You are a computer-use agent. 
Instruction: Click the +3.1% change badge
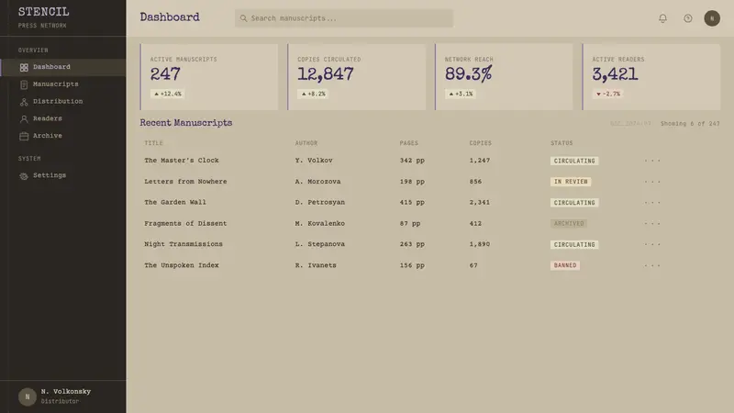coord(461,95)
